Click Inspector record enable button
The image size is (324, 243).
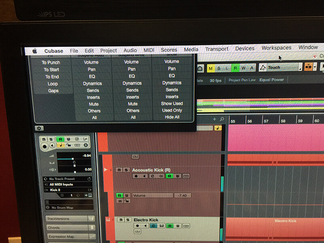[44, 146]
